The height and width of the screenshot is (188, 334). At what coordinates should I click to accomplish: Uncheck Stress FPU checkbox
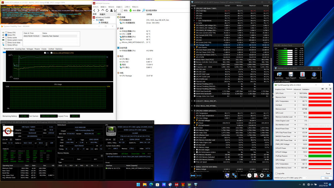click(x=6, y=35)
